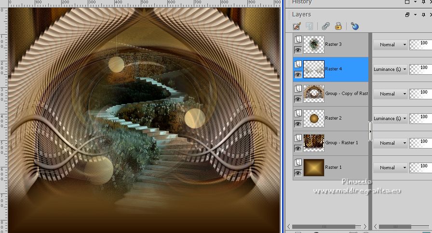Screen dimensions: 432x233
Task: Toggle visibility of Raster 4 layer
Action: click(298, 74)
